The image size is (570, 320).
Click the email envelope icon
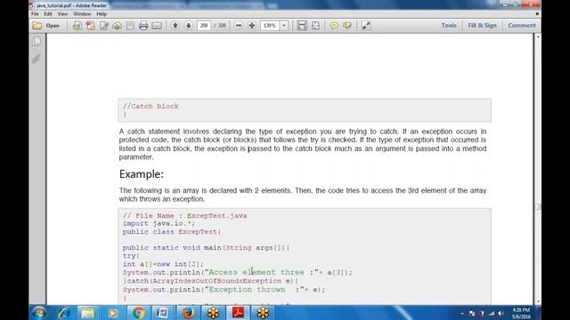[x=157, y=26]
